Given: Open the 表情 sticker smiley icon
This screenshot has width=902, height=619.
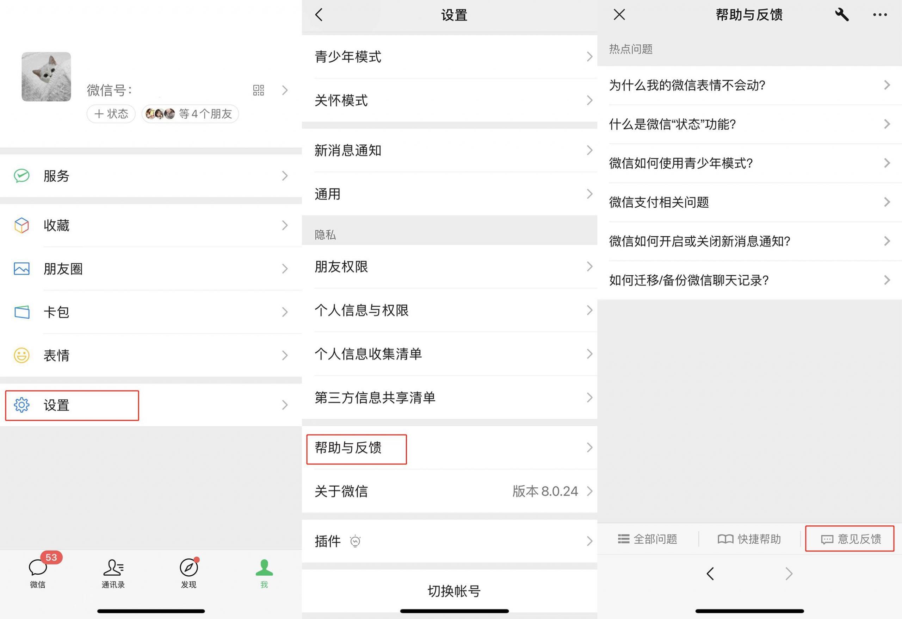Looking at the screenshot, I should pyautogui.click(x=22, y=355).
